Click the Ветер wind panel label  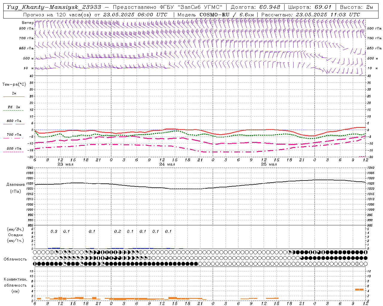[28, 23]
